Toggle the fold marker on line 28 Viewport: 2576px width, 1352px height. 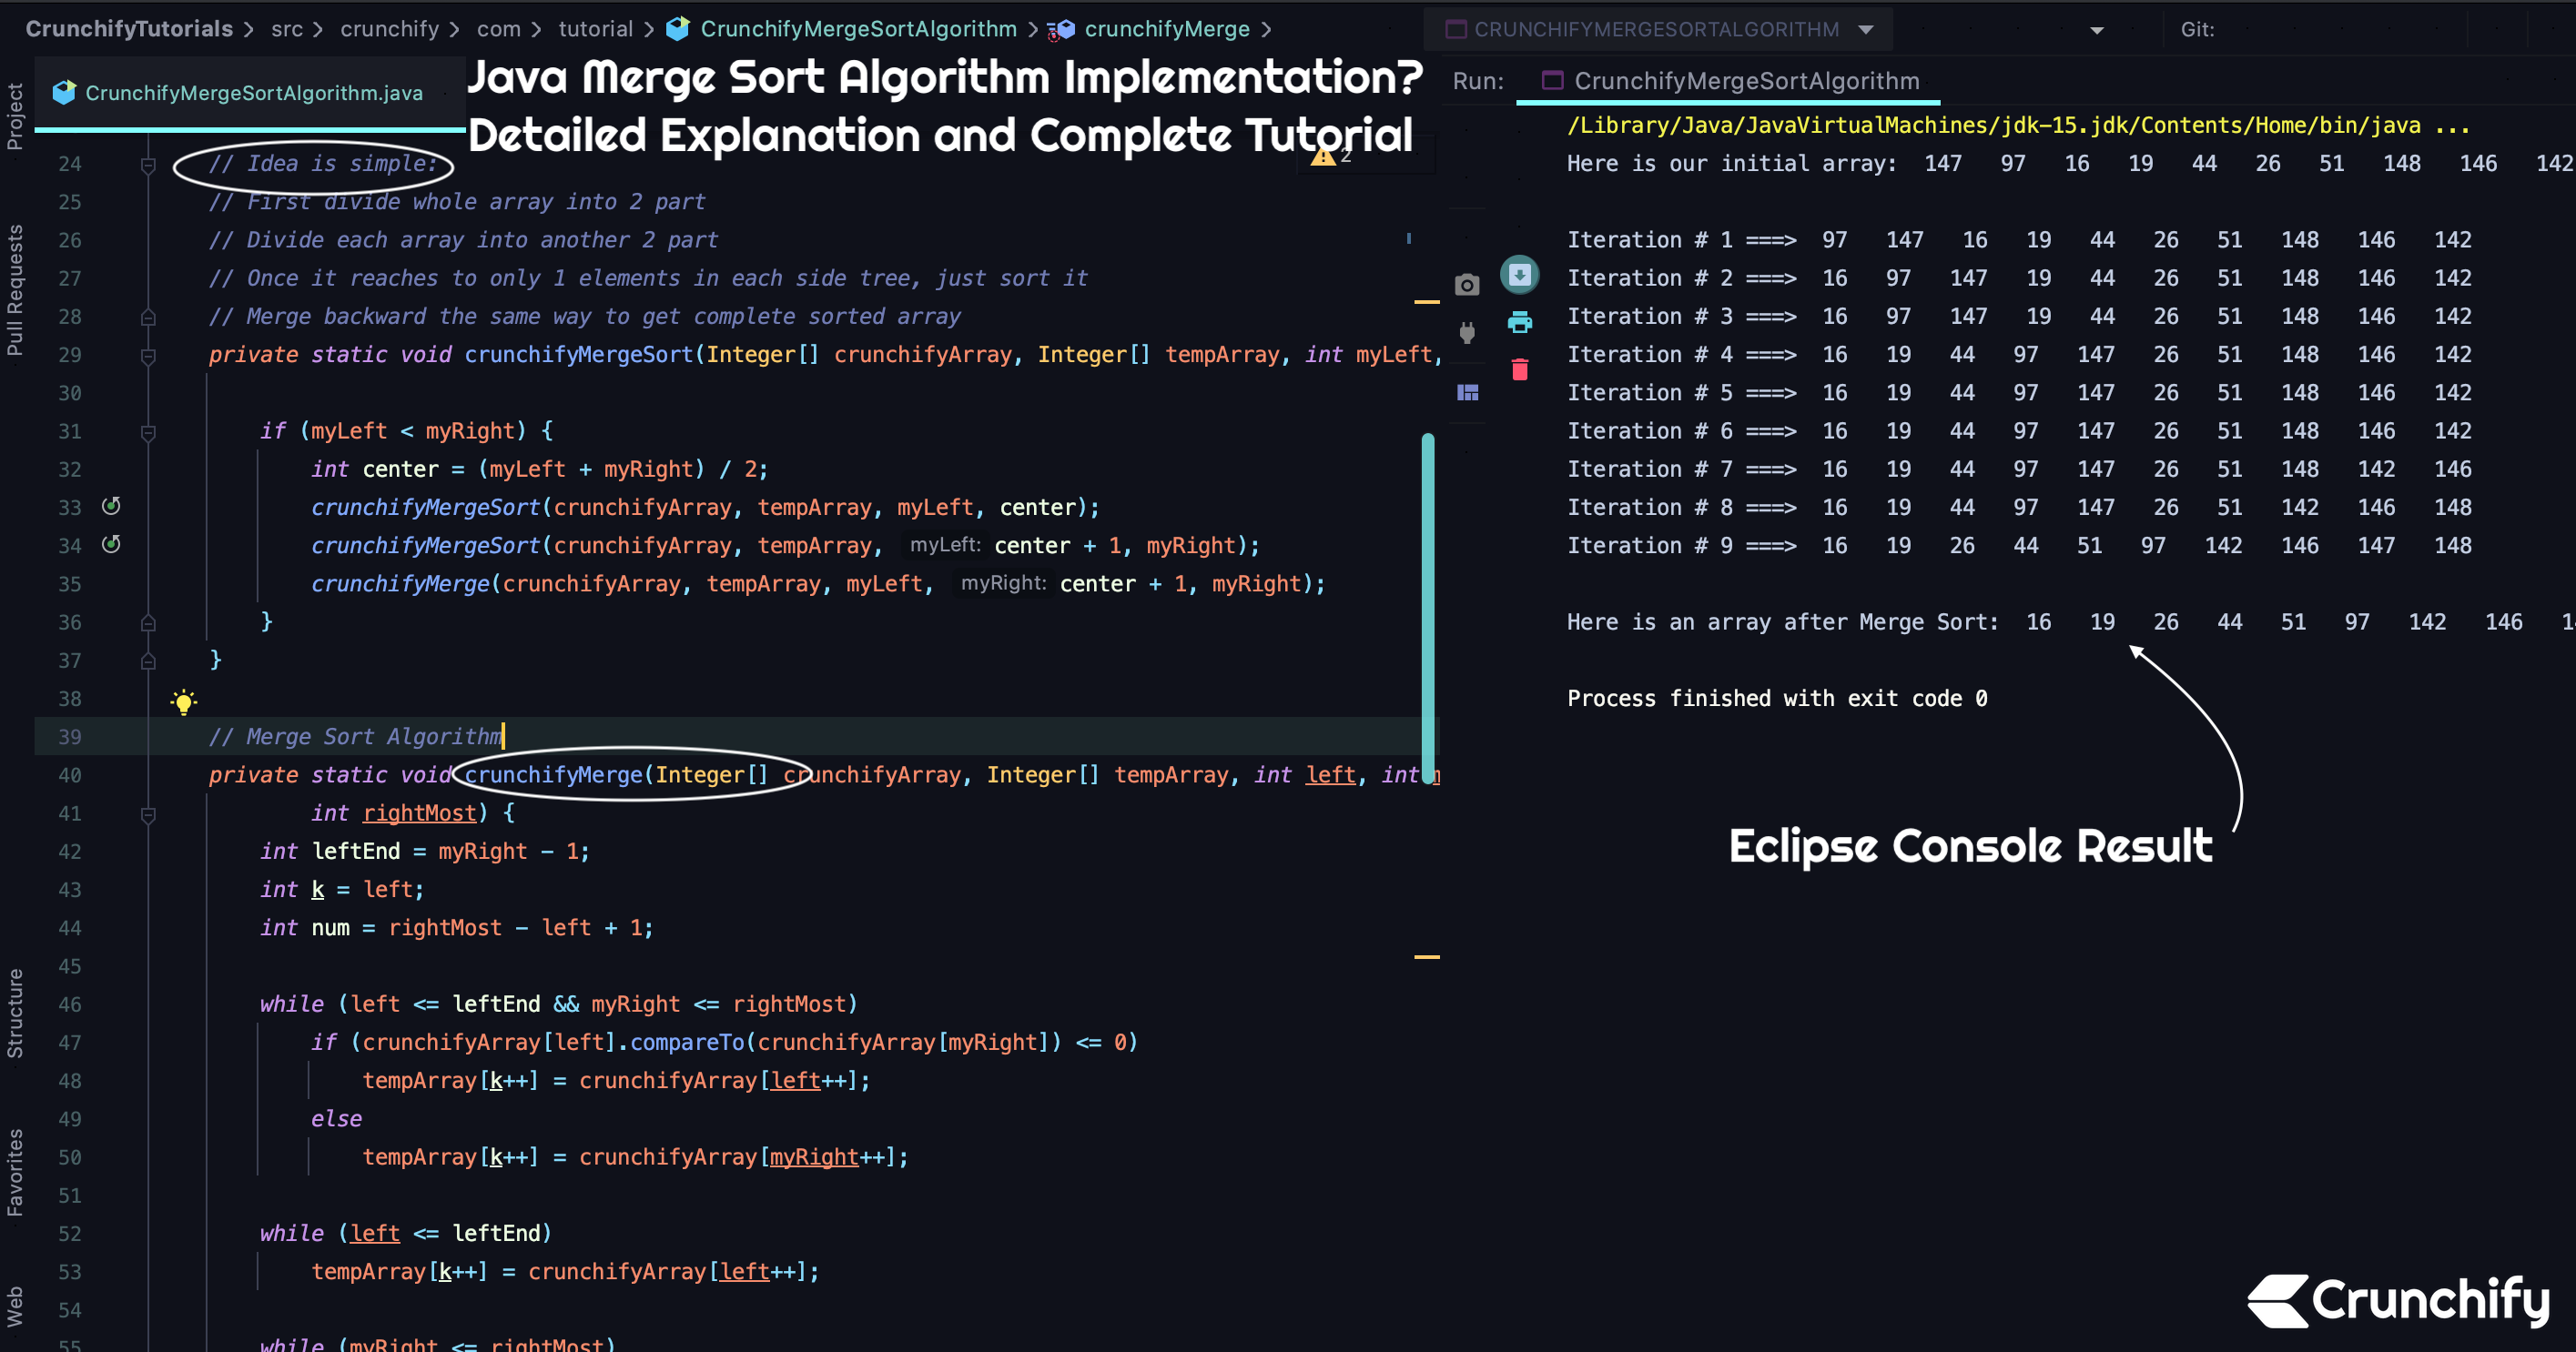point(148,317)
